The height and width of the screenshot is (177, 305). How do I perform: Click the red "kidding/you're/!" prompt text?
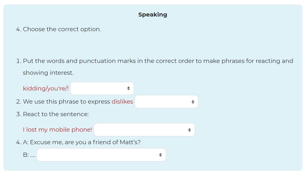pos(46,88)
